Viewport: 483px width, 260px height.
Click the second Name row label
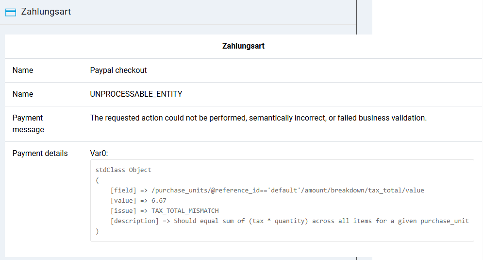click(x=23, y=94)
